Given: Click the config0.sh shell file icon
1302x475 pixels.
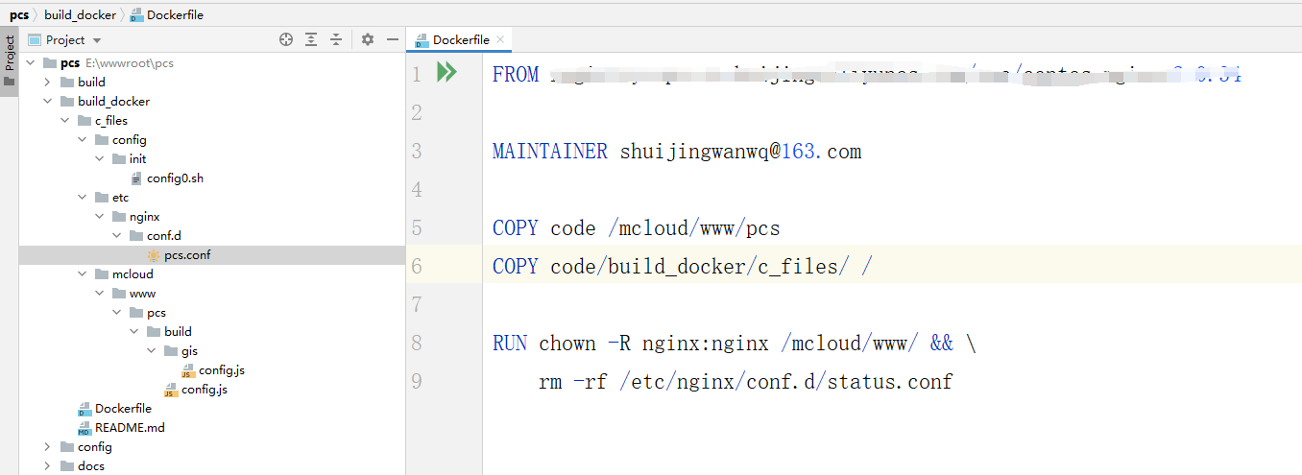Looking at the screenshot, I should pos(135,178).
